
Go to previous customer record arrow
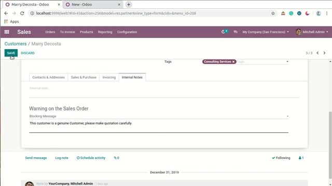tap(317, 53)
